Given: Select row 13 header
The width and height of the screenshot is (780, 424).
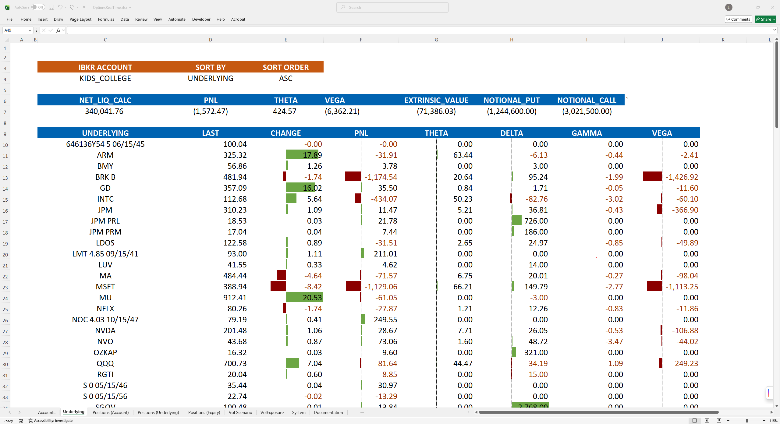Looking at the screenshot, I should [5, 178].
